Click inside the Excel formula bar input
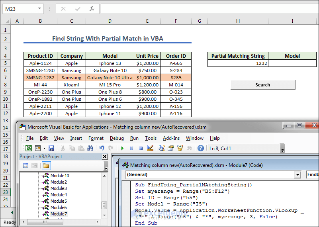The width and height of the screenshot is (319, 227). pos(210,9)
